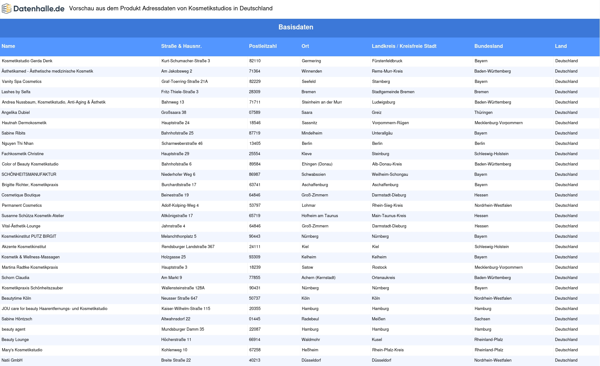The height and width of the screenshot is (366, 600).
Task: Click postal code 82110
Action: point(255,61)
